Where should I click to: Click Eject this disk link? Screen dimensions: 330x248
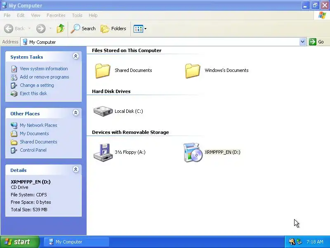click(33, 93)
